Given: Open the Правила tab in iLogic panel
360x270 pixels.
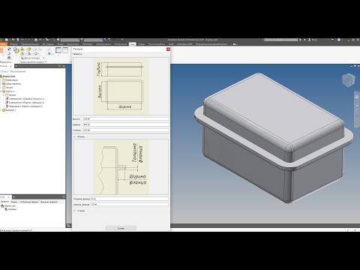Looking at the screenshot, I should pos(4,202).
